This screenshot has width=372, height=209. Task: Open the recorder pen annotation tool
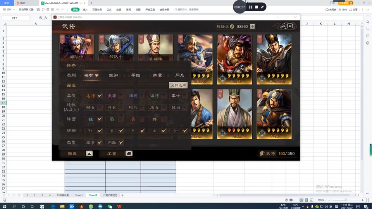(262, 7)
